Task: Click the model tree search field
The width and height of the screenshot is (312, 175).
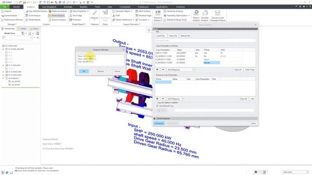Action: click(x=19, y=38)
